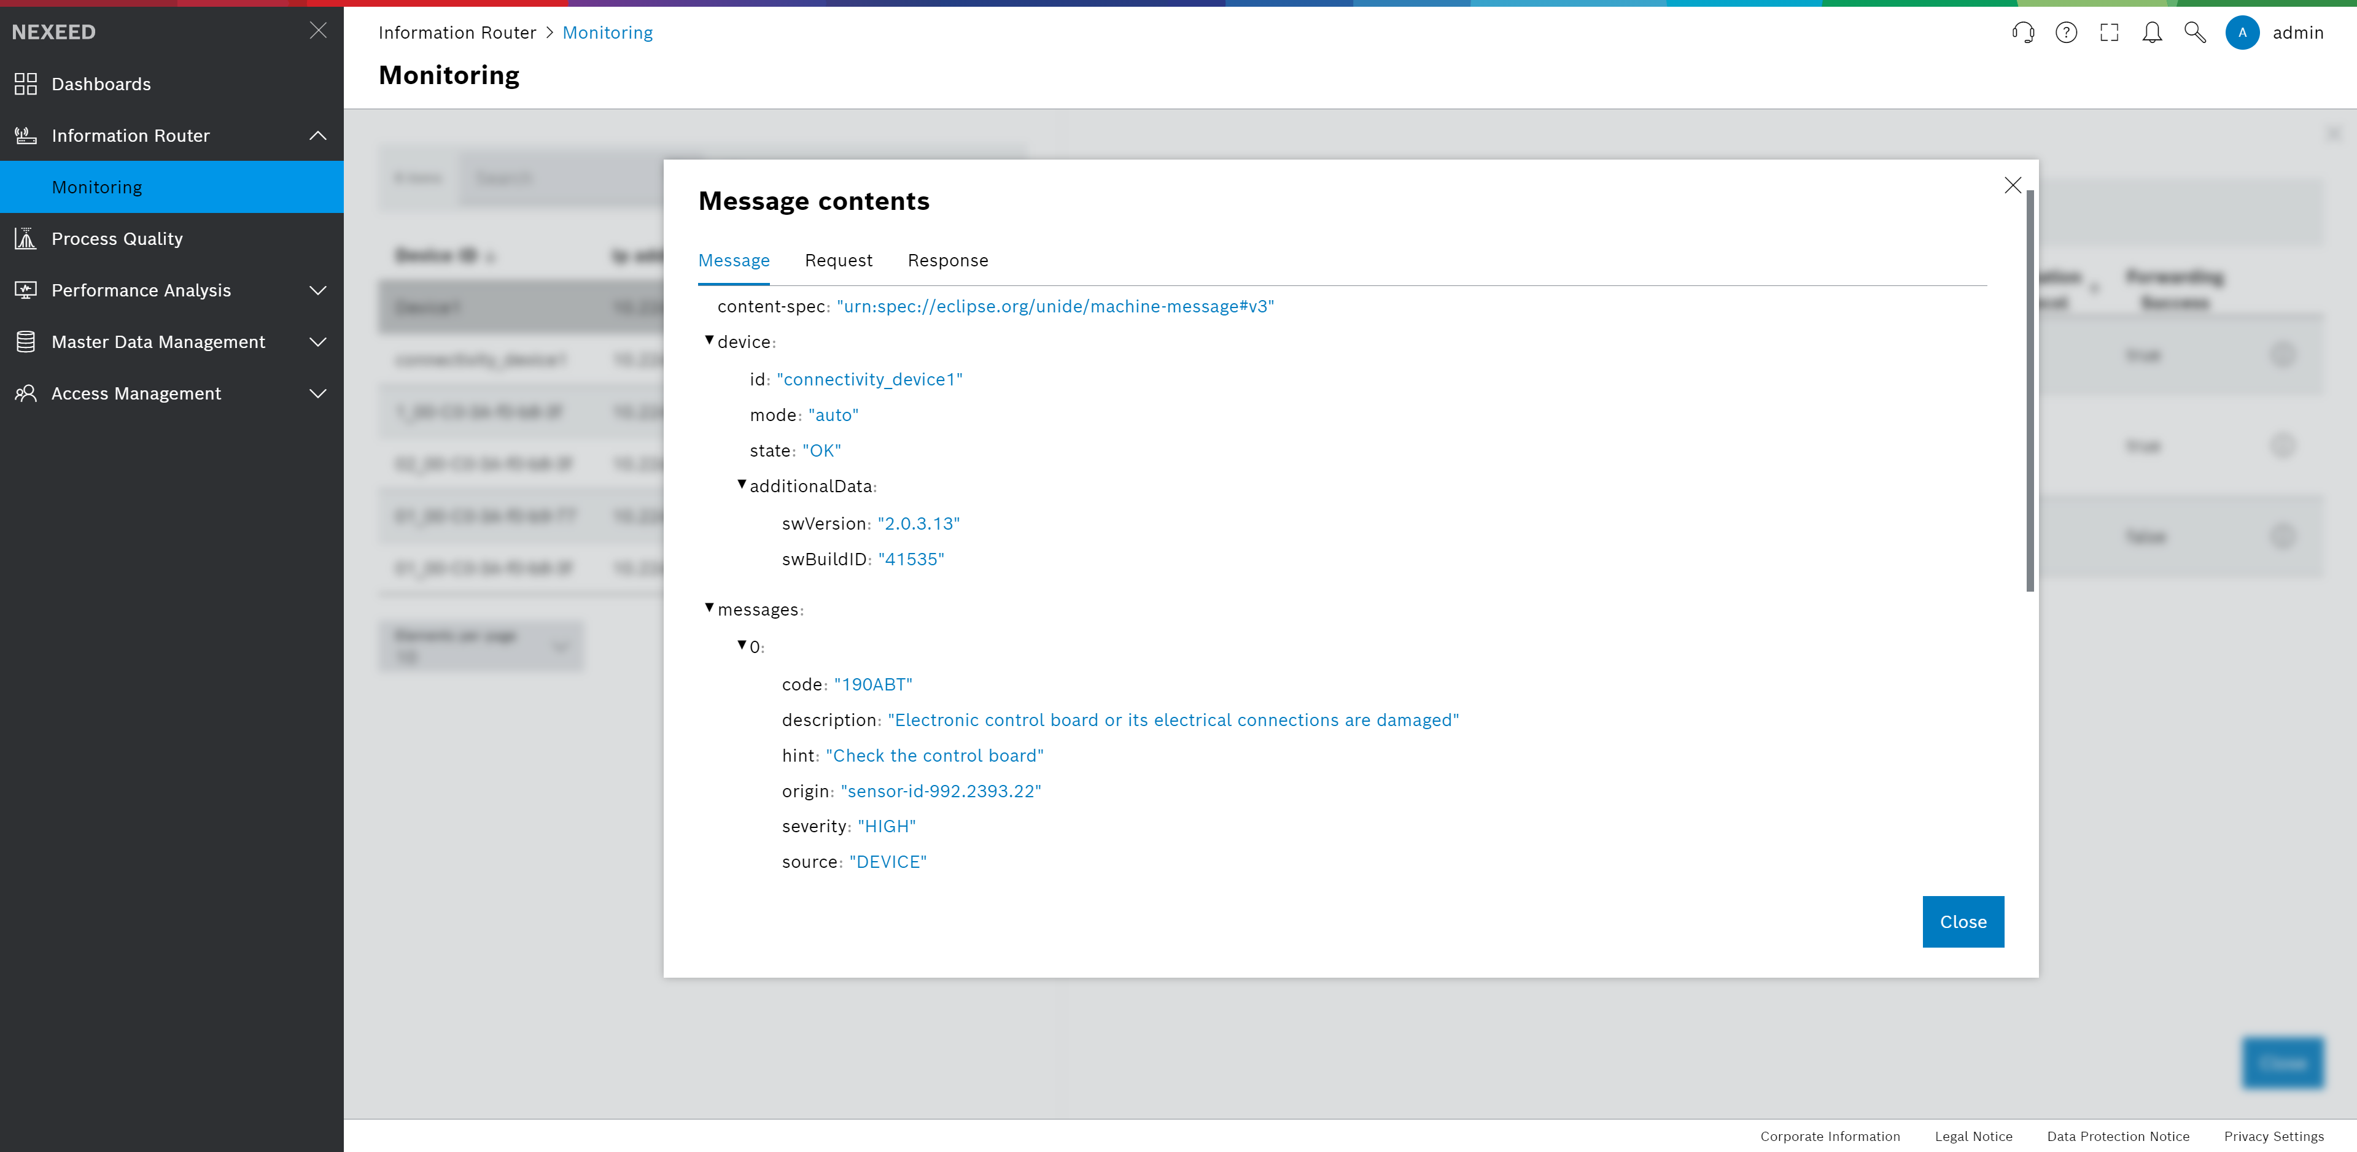Open the support headset icon
Viewport: 2357px width, 1152px height.
click(x=2023, y=33)
